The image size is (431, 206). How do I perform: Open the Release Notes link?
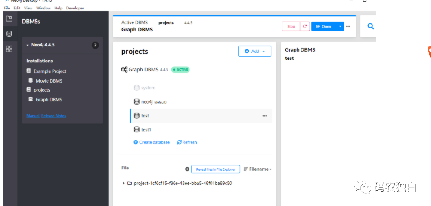(x=53, y=116)
